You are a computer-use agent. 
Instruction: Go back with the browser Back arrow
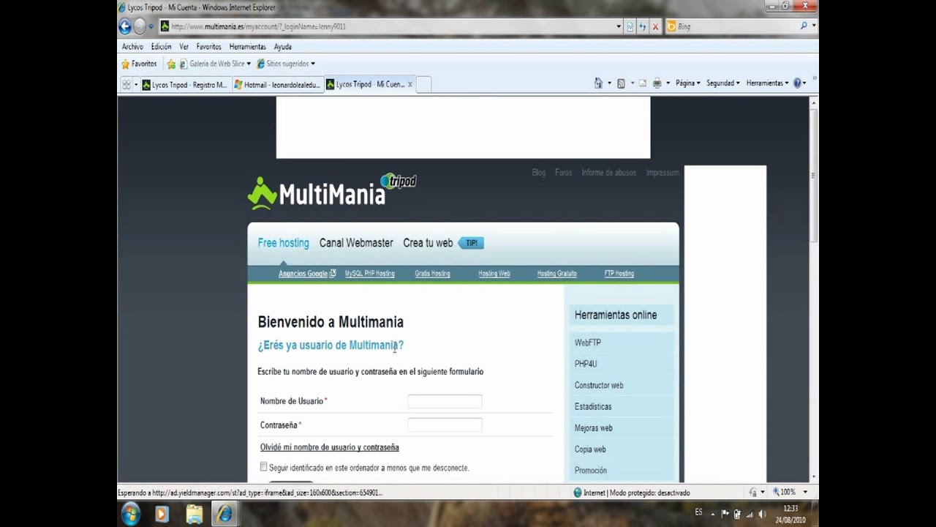pyautogui.click(x=125, y=26)
